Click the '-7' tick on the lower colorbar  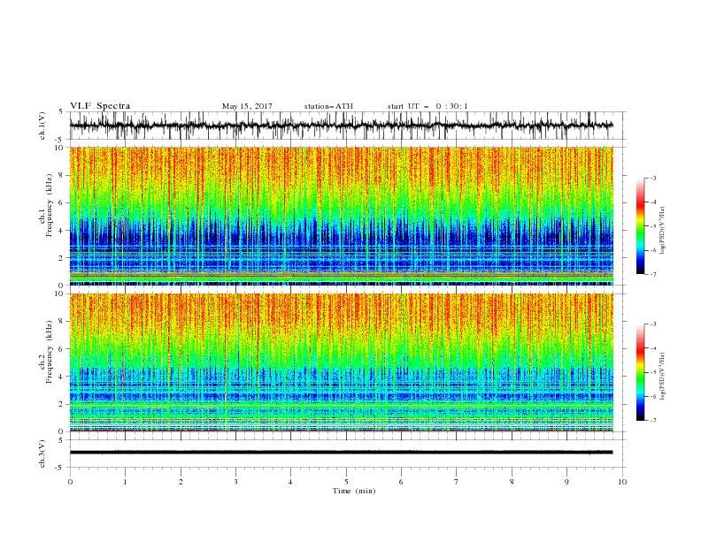coord(652,420)
